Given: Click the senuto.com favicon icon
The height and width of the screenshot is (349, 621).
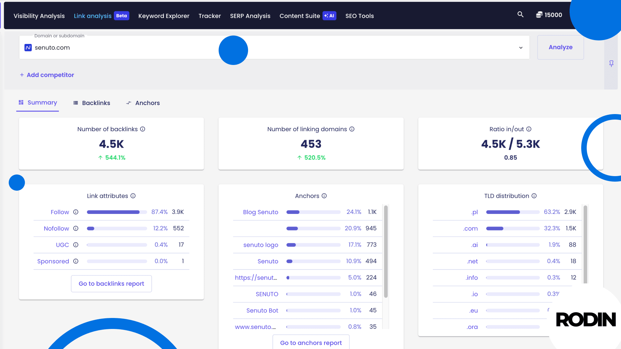Looking at the screenshot, I should point(28,48).
